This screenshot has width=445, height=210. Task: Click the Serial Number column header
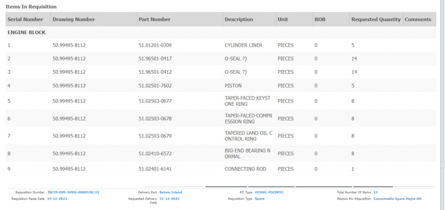(25, 19)
